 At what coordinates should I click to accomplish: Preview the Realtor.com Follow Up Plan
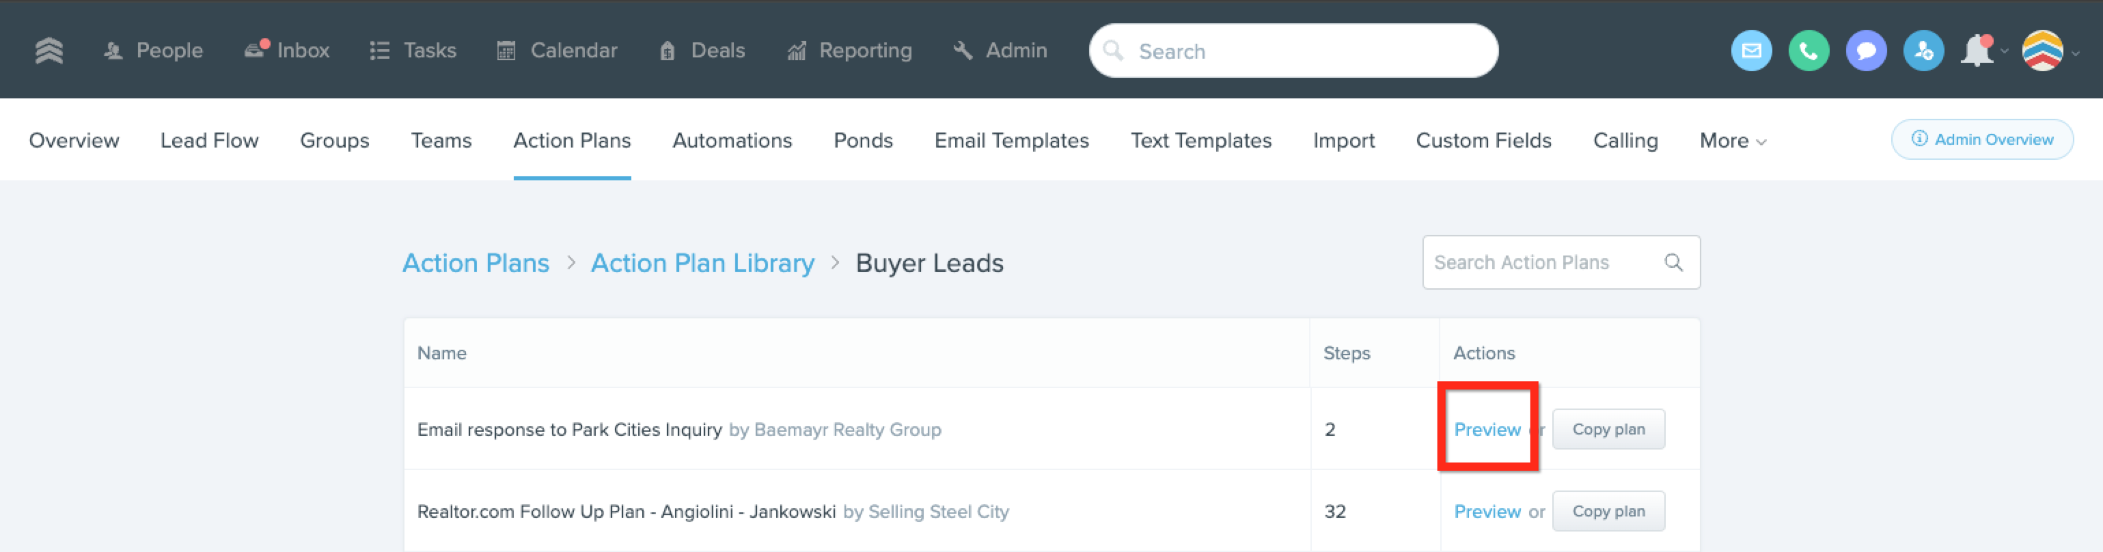[1487, 512]
